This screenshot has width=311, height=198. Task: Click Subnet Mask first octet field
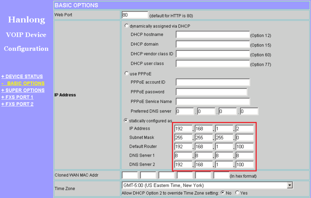pos(183,137)
